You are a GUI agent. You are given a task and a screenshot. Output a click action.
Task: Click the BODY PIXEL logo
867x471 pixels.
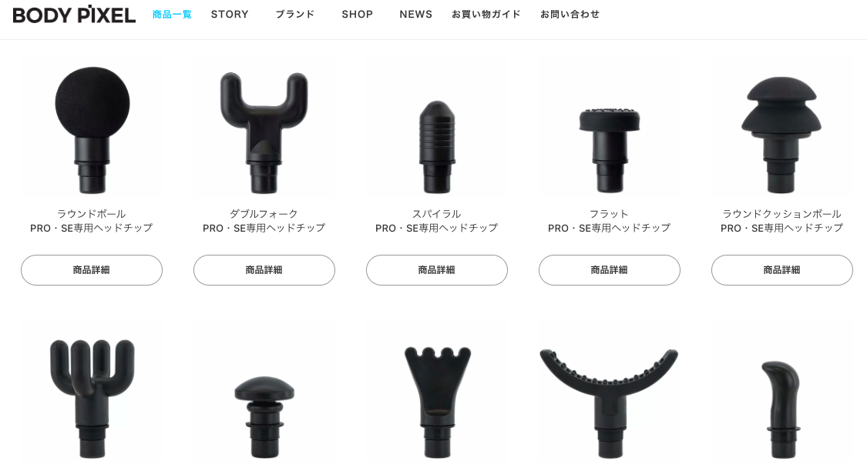(74, 15)
